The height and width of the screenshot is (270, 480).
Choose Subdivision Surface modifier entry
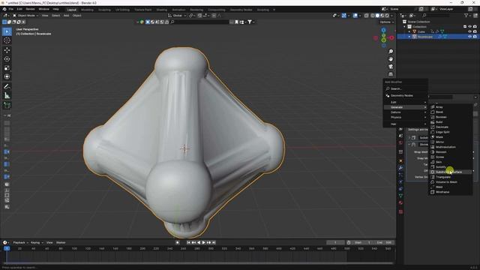[451, 172]
